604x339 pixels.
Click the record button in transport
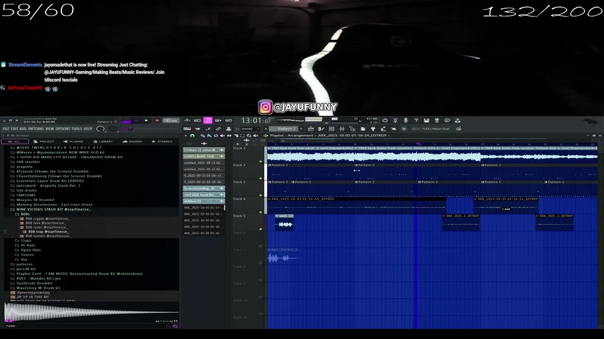click(x=157, y=121)
